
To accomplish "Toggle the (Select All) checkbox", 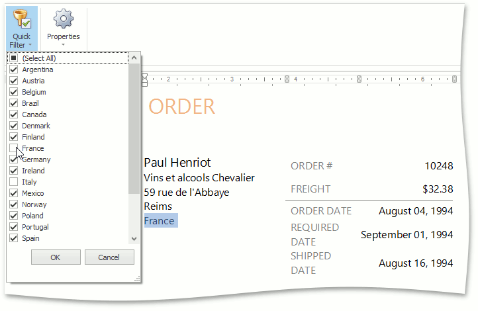I will point(13,58).
